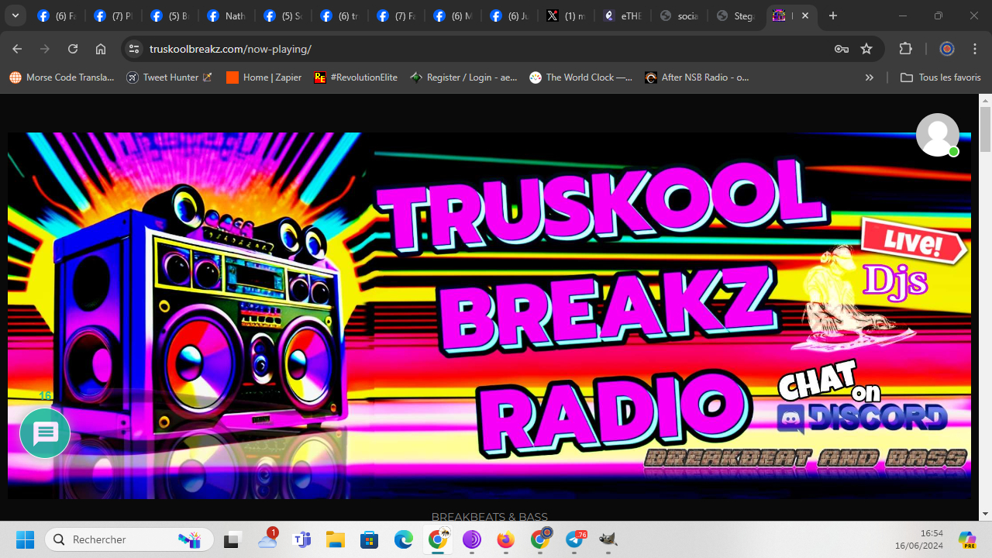This screenshot has width=992, height=558.
Task: Open Microsoft Teams from taskbar
Action: tap(301, 539)
